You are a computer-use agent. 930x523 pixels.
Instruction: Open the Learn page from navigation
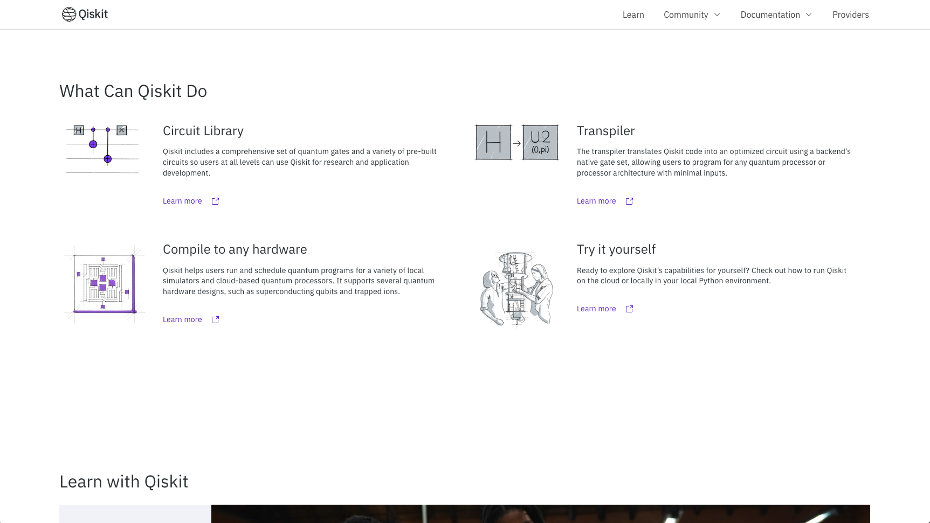click(x=633, y=15)
